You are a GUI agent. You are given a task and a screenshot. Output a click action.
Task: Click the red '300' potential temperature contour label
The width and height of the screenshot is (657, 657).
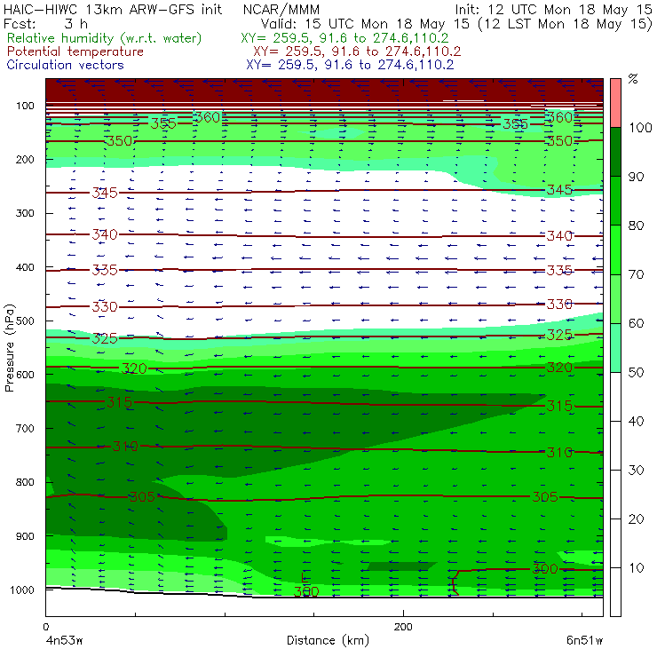tap(545, 568)
